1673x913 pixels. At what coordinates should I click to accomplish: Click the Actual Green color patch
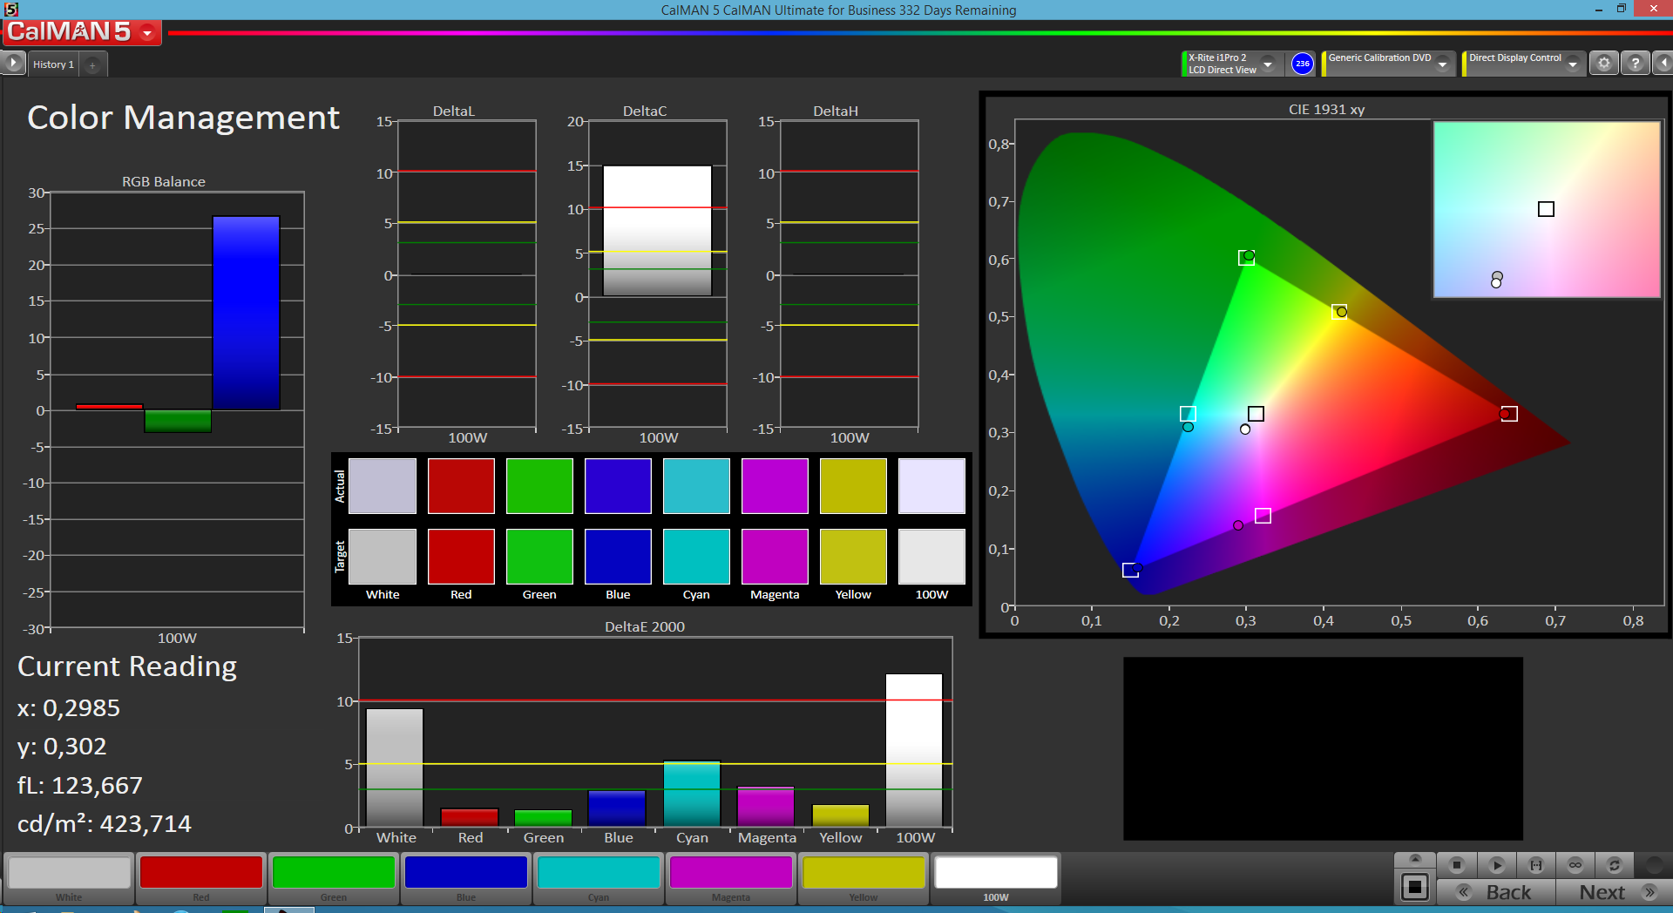coord(539,485)
